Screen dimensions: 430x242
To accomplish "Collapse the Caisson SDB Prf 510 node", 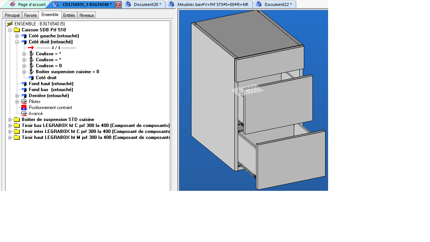I will click(10, 30).
